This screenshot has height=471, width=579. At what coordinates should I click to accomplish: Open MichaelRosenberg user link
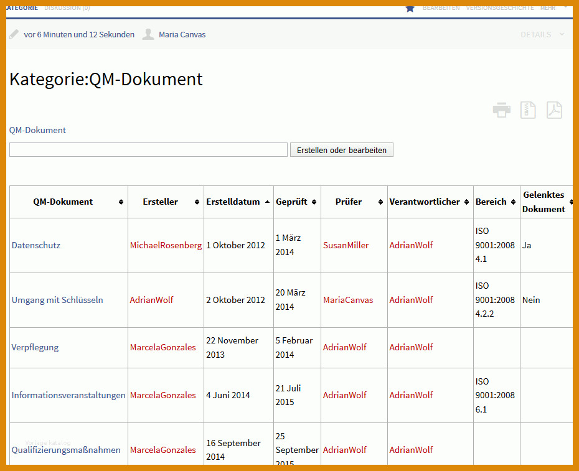point(166,246)
